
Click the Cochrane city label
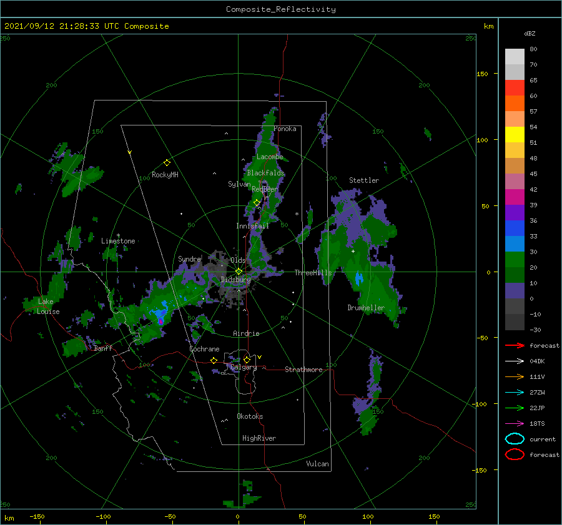204,349
